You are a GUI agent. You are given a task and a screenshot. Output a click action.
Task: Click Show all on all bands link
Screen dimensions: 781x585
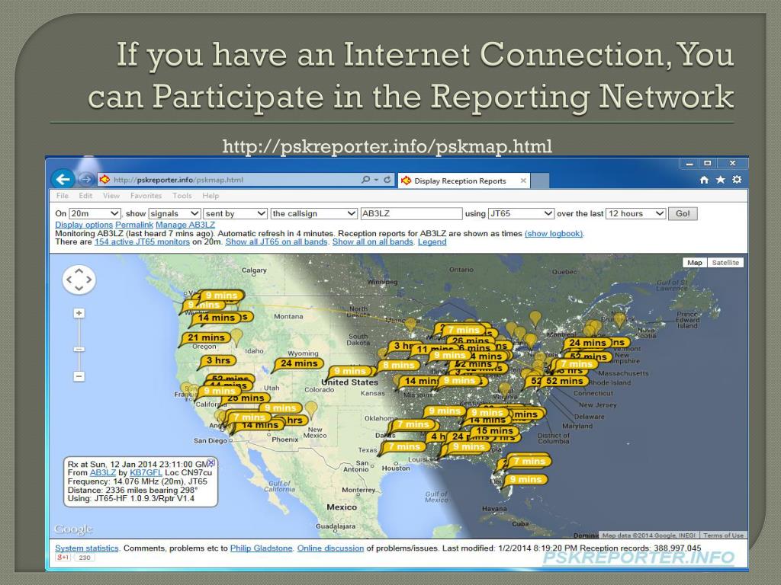pos(372,241)
